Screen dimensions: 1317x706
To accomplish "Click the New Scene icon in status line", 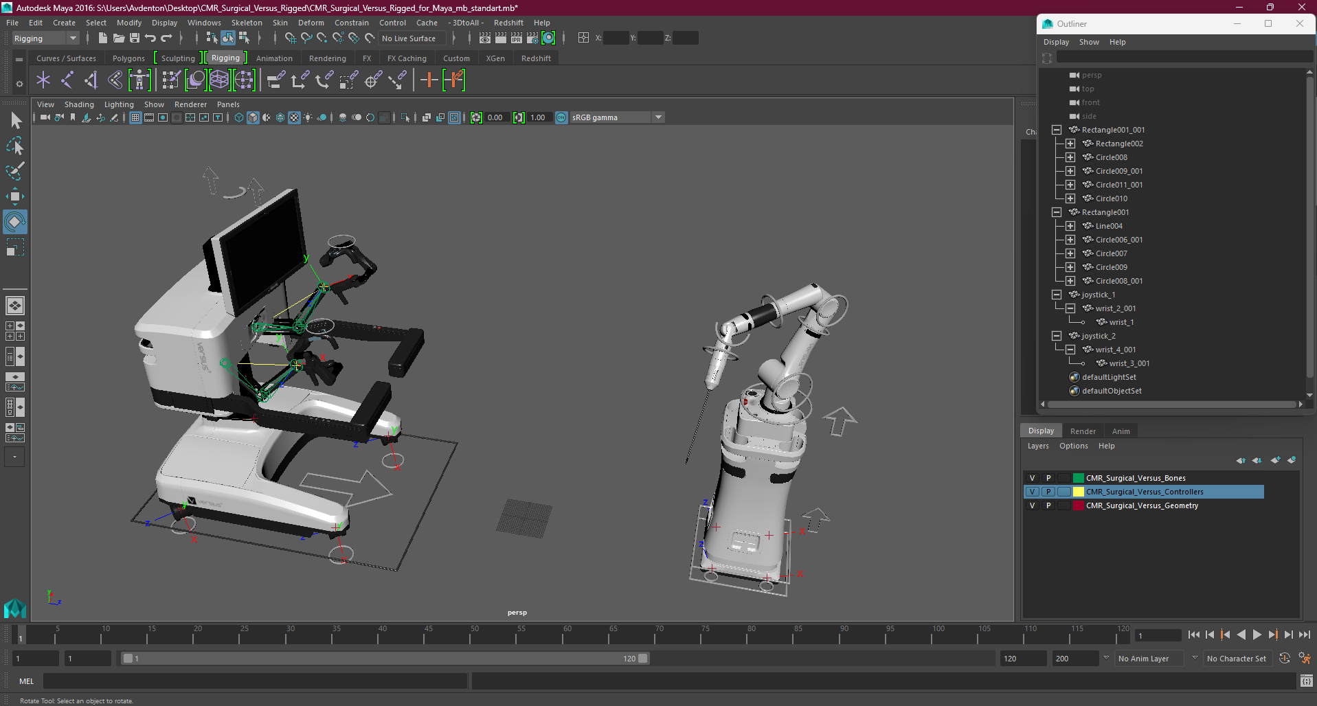I will [x=102, y=38].
